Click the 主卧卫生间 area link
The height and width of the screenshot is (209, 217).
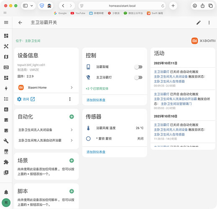(x=33, y=41)
